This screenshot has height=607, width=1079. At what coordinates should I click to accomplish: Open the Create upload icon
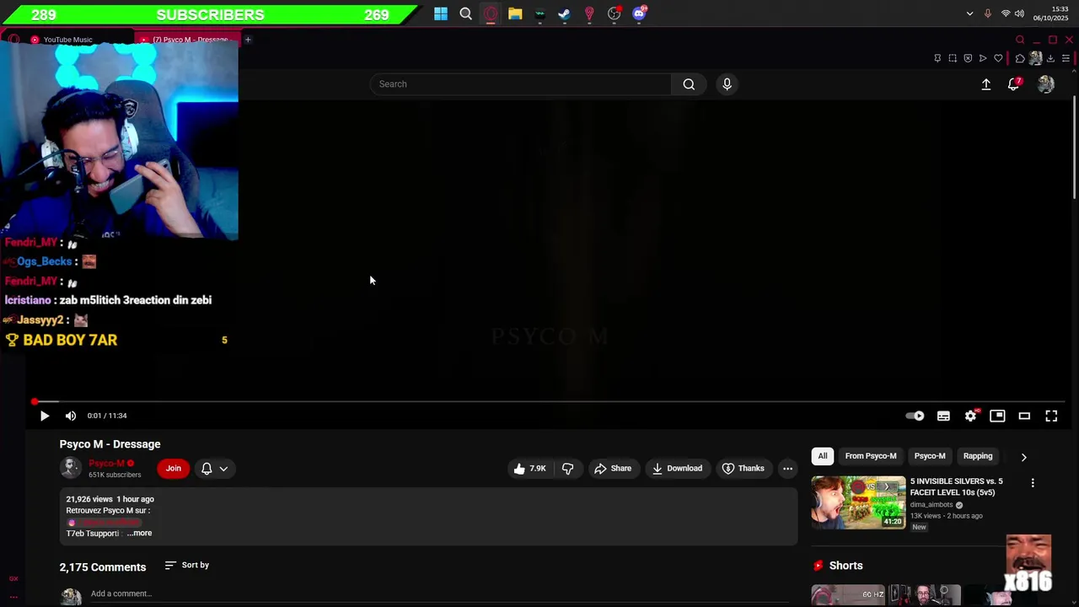985,84
